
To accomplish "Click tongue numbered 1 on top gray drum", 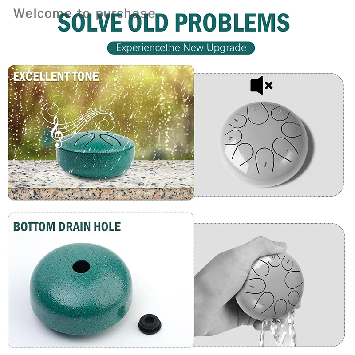I will coord(265,160).
